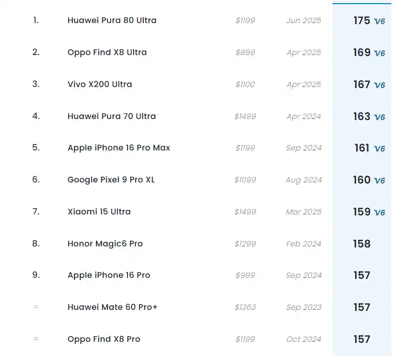Open the Huawei Mate 60 Pro+ listing
The image size is (396, 356).
(112, 307)
